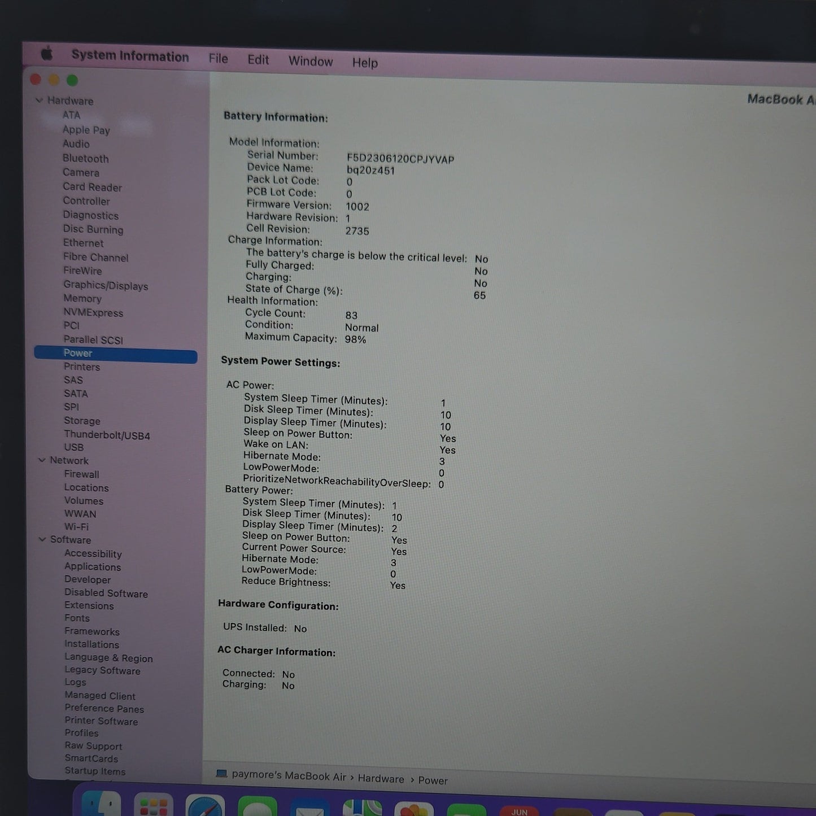Select Thunderbolt/USB4 in the sidebar

click(x=107, y=435)
